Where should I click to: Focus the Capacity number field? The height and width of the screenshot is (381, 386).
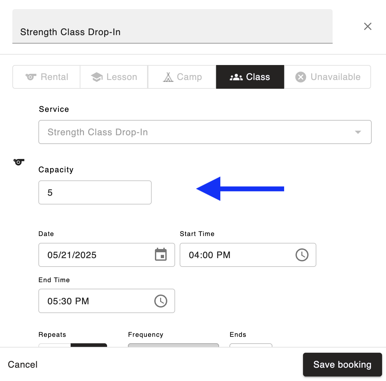(95, 192)
